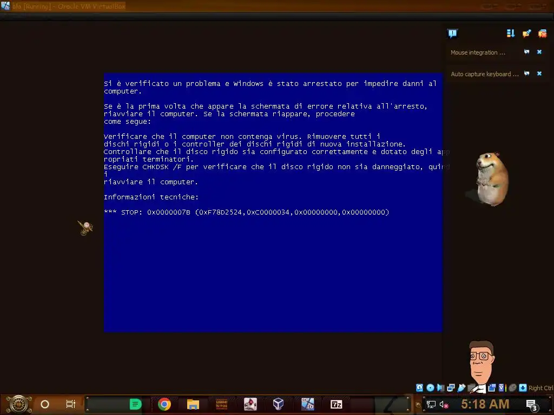Open 7-Zip from the taskbar

(336, 404)
